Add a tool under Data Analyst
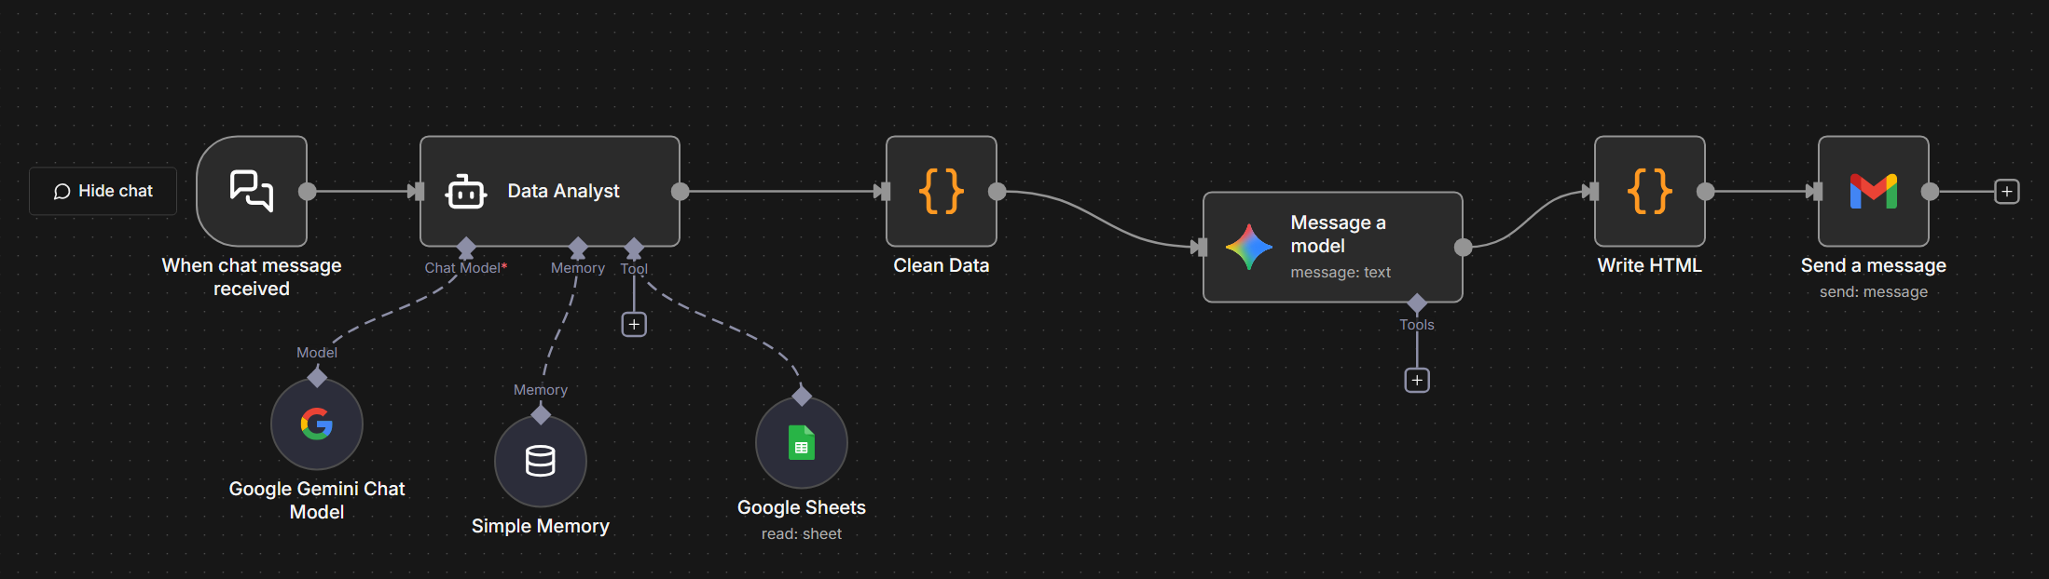Screen dimensions: 2049x579 [634, 324]
